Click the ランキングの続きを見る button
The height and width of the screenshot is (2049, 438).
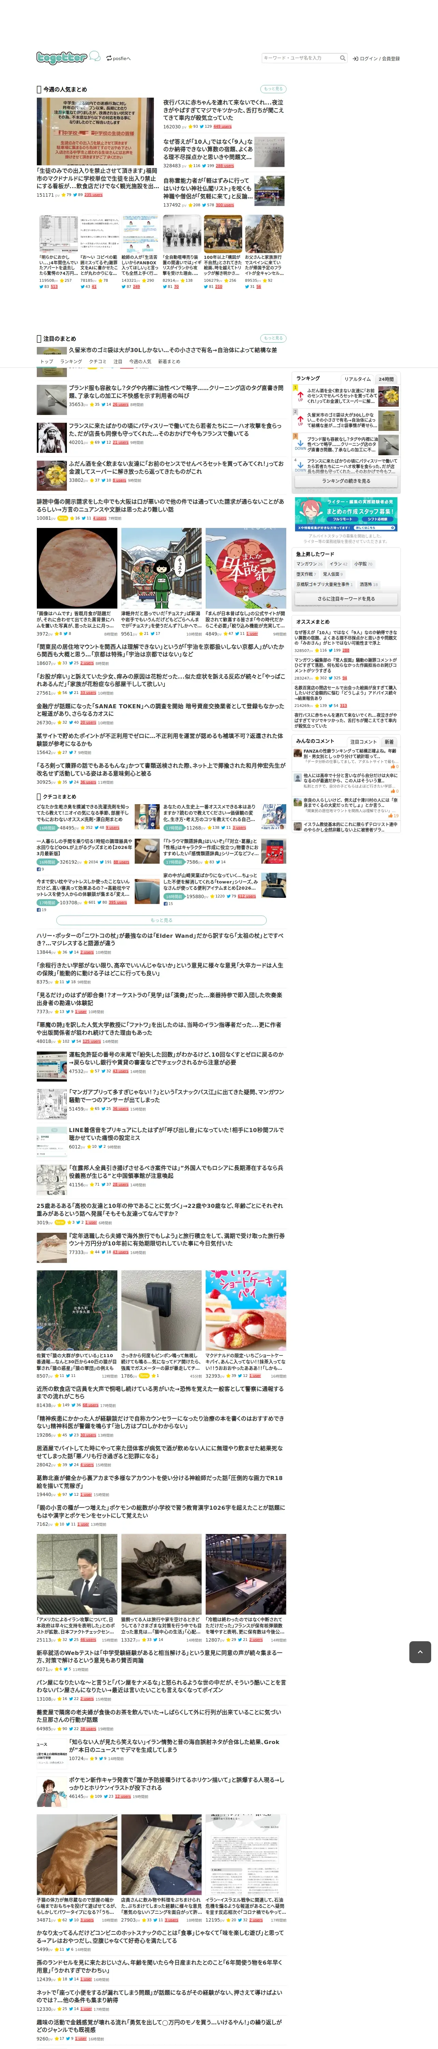pos(346,481)
